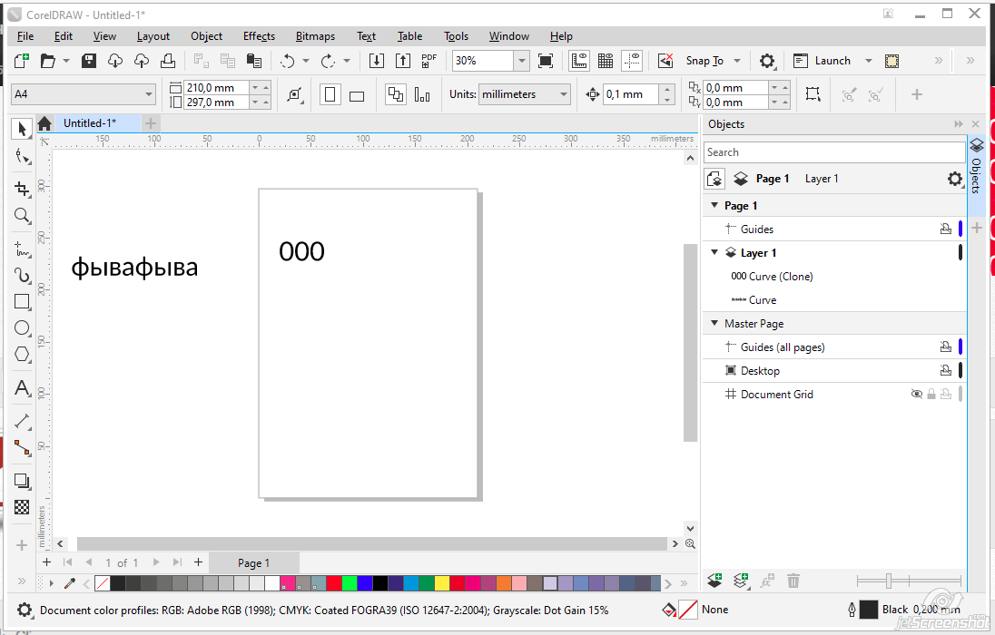Collapse the Page 1 tree node
The image size is (995, 635).
(x=714, y=205)
